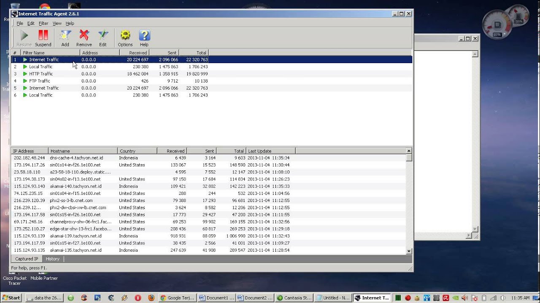Image resolution: width=540 pixels, height=303 pixels.
Task: Click green status icon of HTTP Traffic
Action: pyautogui.click(x=25, y=74)
